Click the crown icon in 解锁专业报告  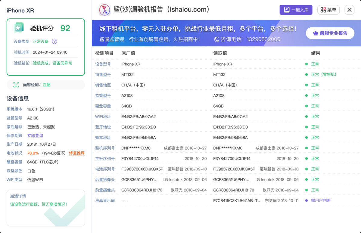point(316,33)
